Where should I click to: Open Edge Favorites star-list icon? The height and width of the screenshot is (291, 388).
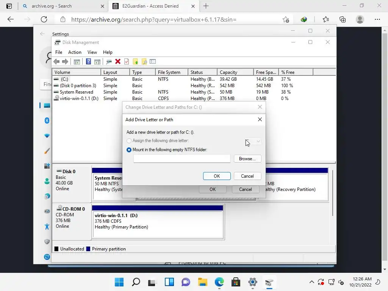(x=326, y=19)
